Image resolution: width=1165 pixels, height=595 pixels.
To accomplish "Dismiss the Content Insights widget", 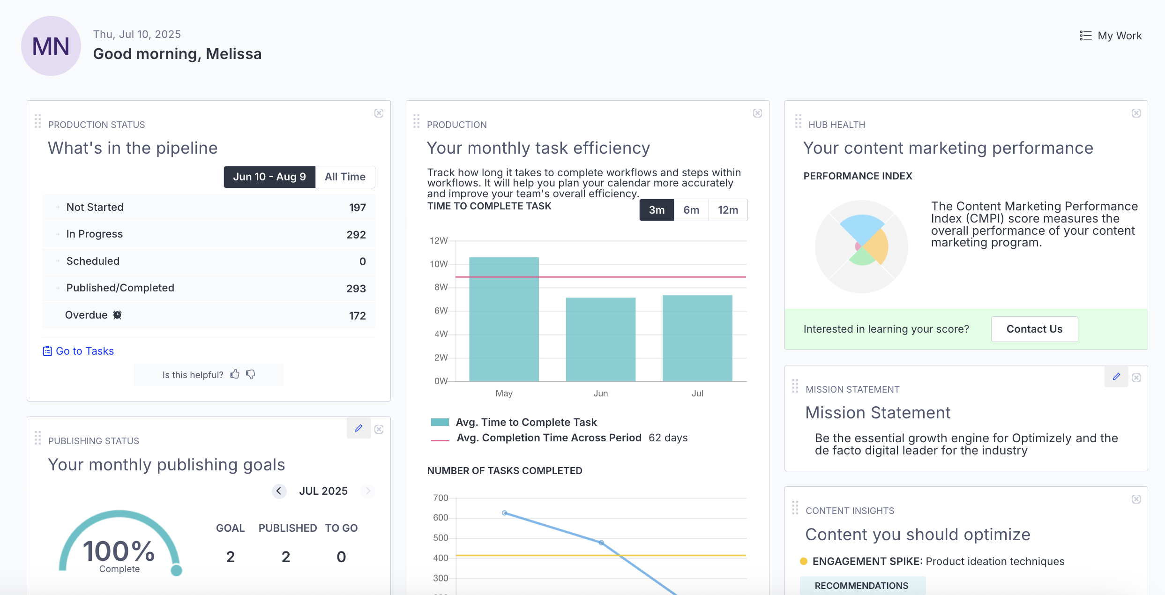I will pyautogui.click(x=1136, y=499).
